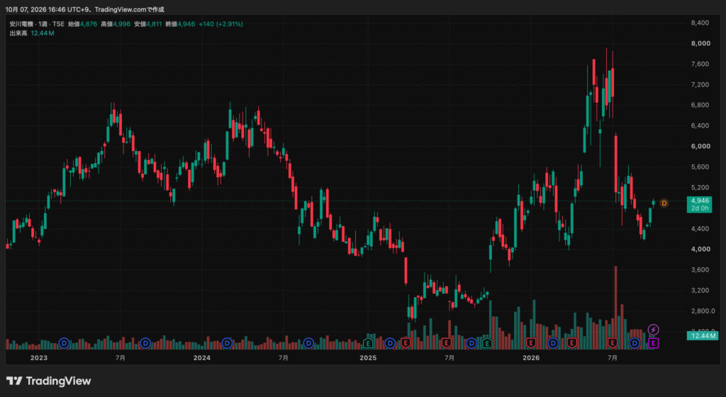Click the first dividend D marker after 2023
The image size is (726, 397).
point(64,343)
